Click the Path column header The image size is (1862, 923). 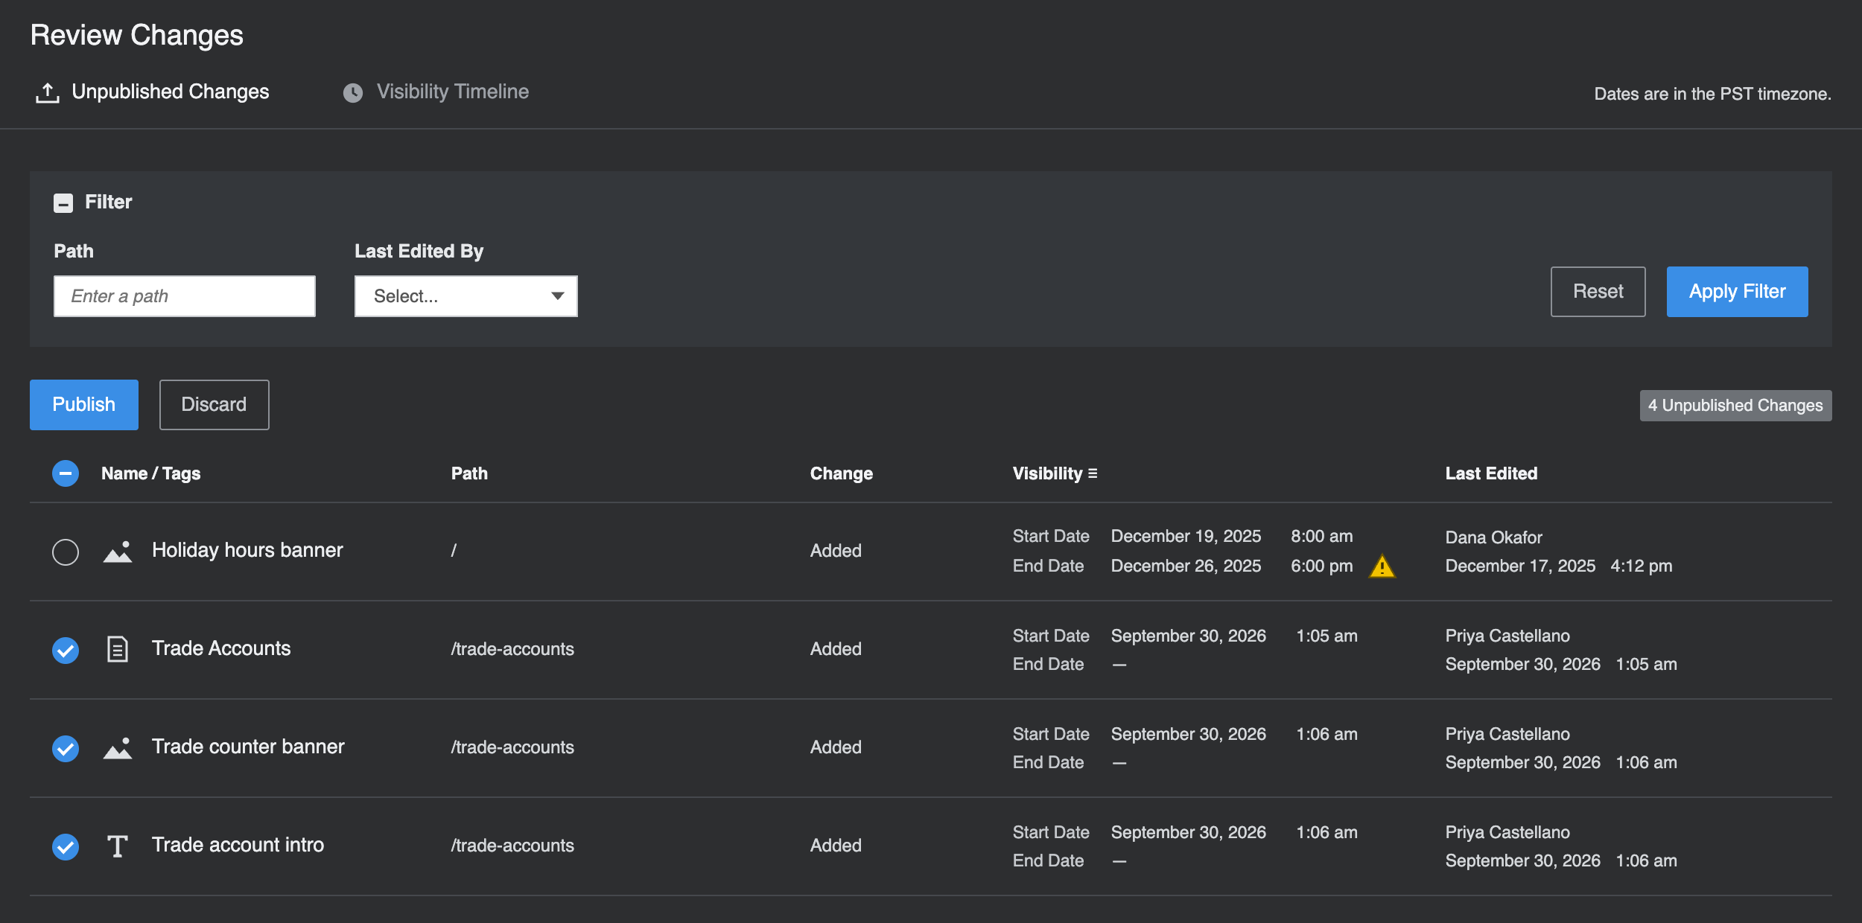[x=469, y=473]
